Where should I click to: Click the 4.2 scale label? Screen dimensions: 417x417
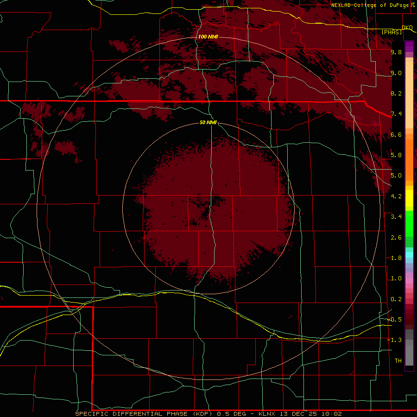pos(396,196)
